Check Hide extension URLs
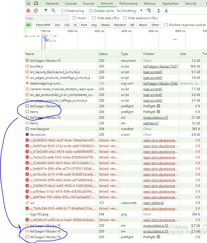Screen dimensions: 207x243 pos(125,18)
